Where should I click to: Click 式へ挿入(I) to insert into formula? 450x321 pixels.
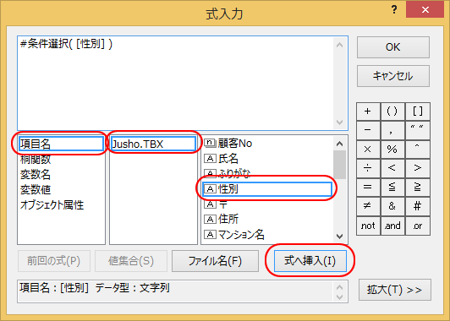[x=310, y=261]
